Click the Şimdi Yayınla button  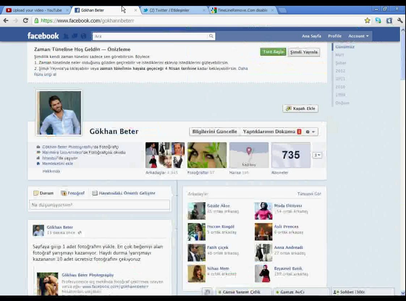pos(304,52)
